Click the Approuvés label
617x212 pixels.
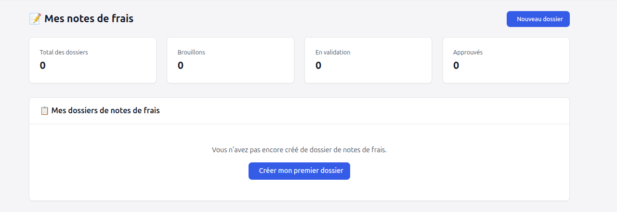pos(468,53)
